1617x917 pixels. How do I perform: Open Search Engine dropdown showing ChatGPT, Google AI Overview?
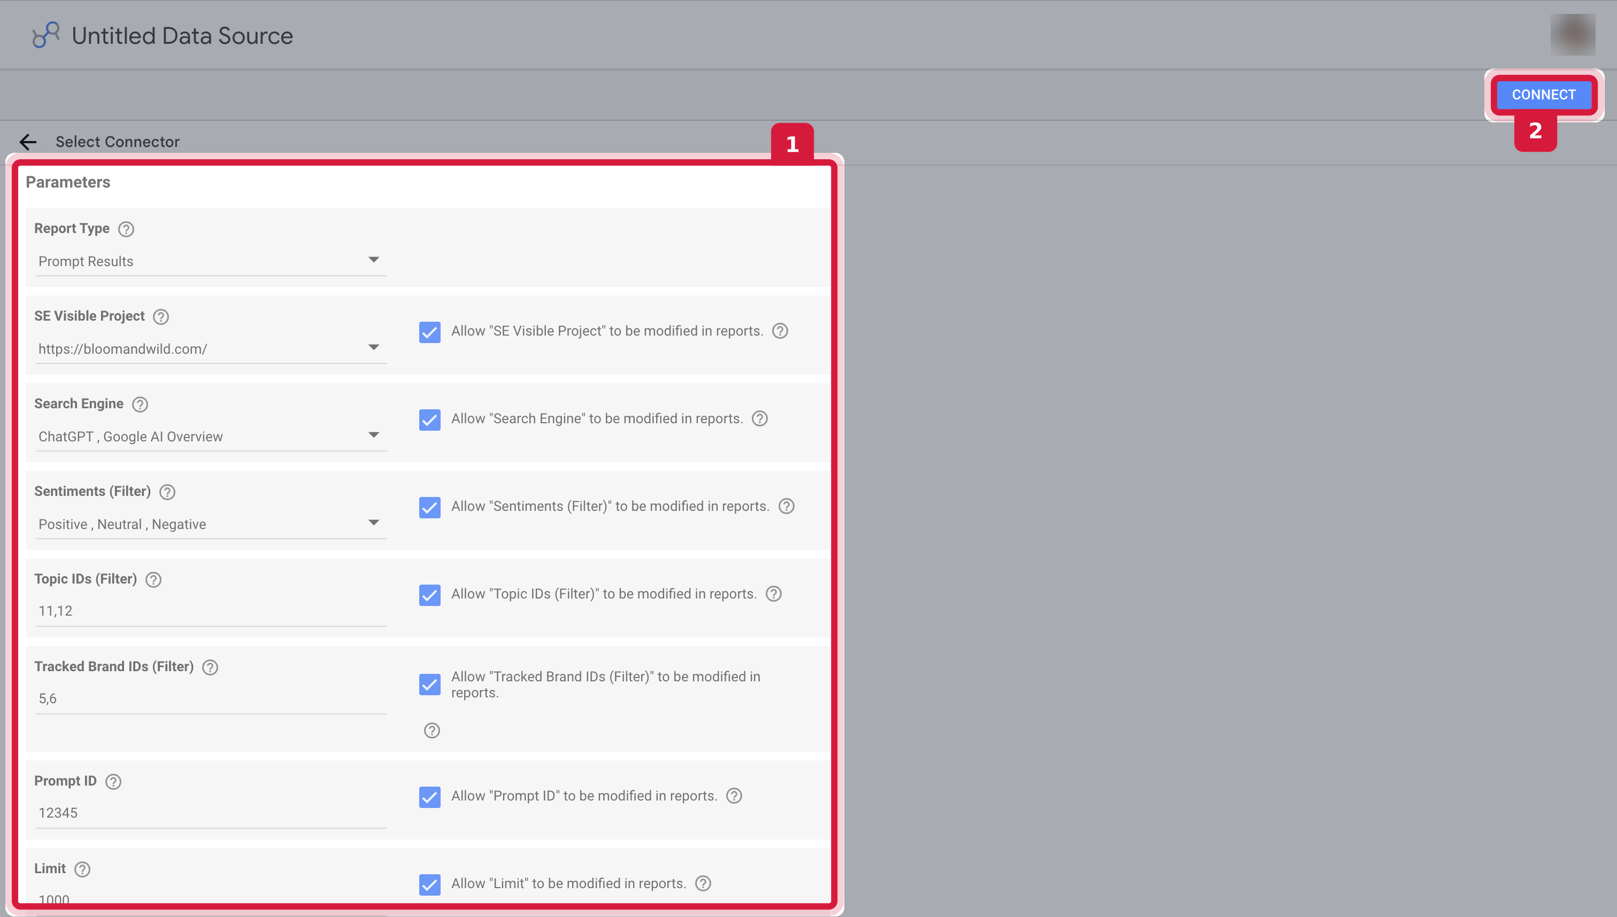coord(211,436)
